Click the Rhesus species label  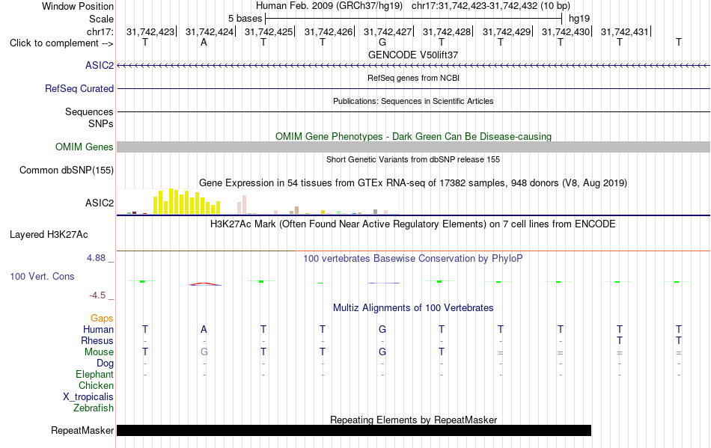97,340
